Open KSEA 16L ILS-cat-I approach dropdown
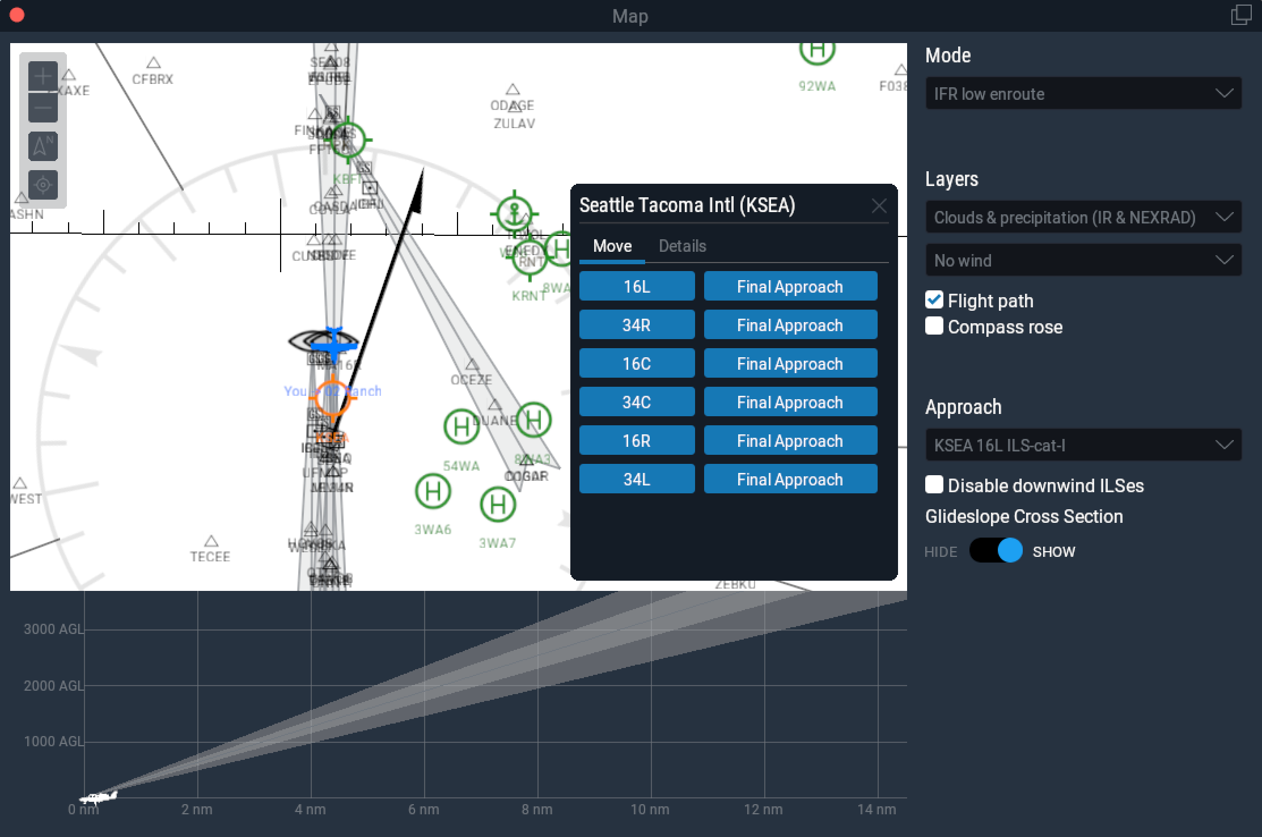This screenshot has width=1262, height=837. pyautogui.click(x=1083, y=445)
